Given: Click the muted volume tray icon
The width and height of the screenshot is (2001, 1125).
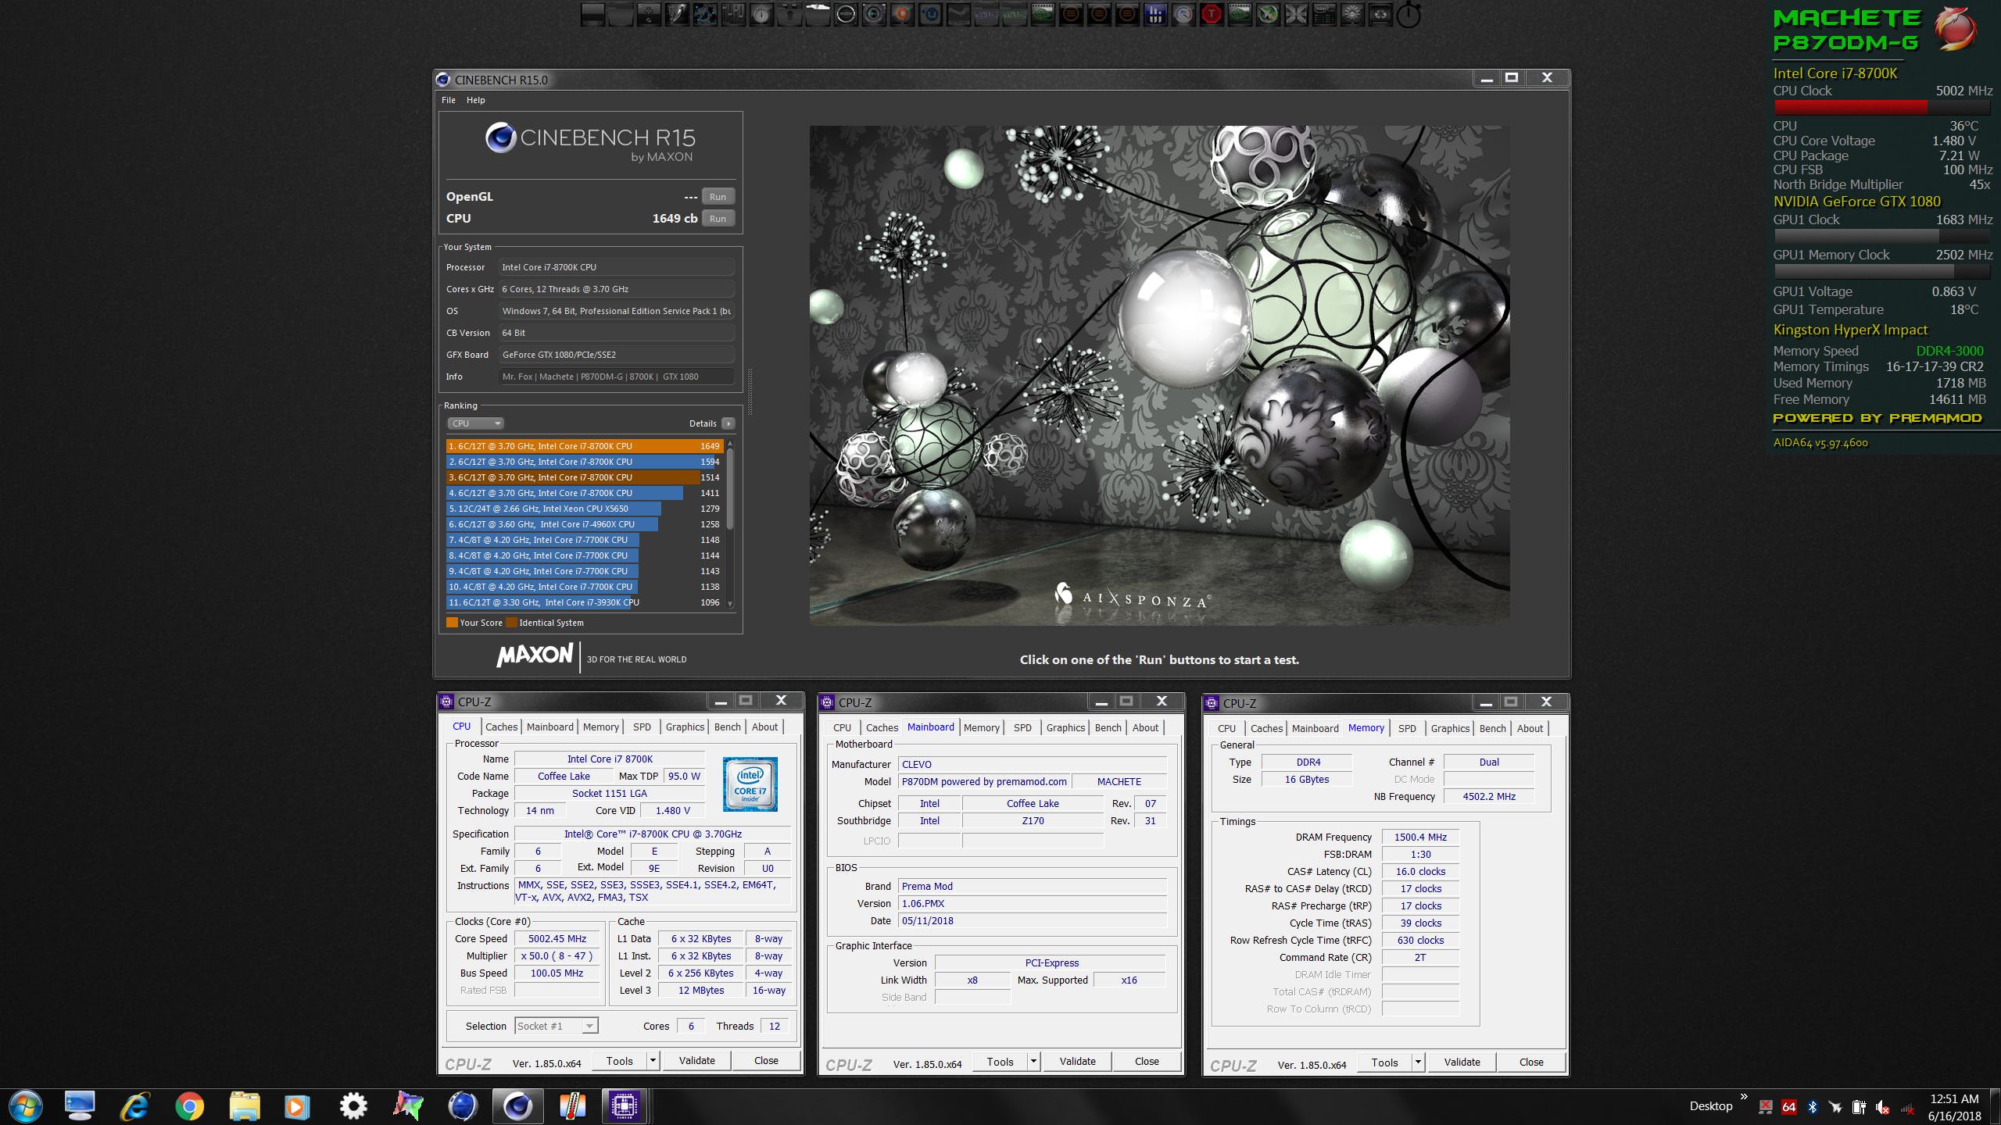Looking at the screenshot, I should [1883, 1106].
